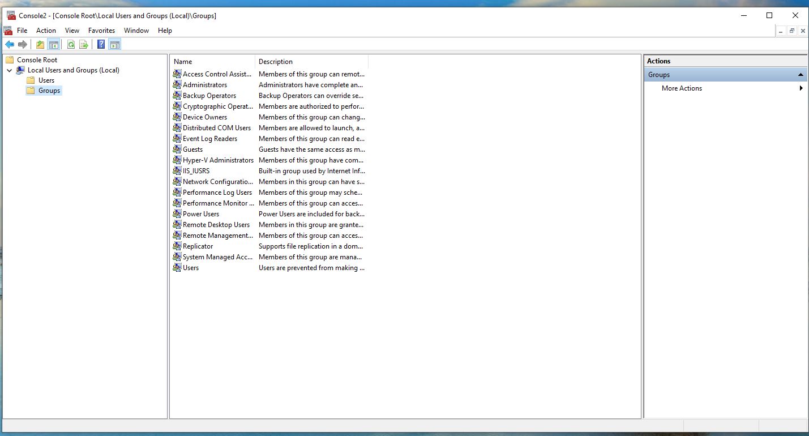Open Help via the question mark icon
809x436 pixels.
(101, 45)
